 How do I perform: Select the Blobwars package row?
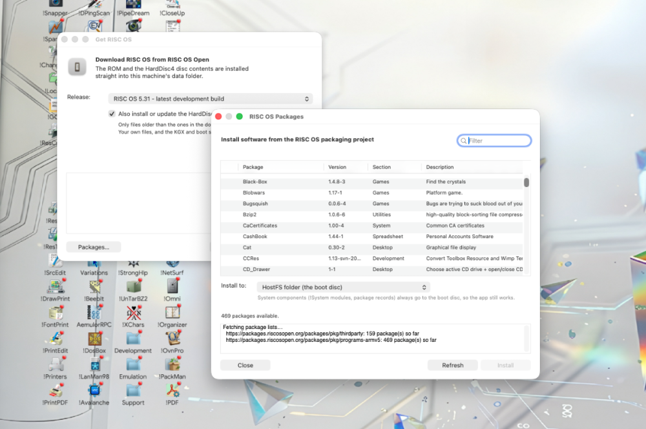click(x=371, y=192)
